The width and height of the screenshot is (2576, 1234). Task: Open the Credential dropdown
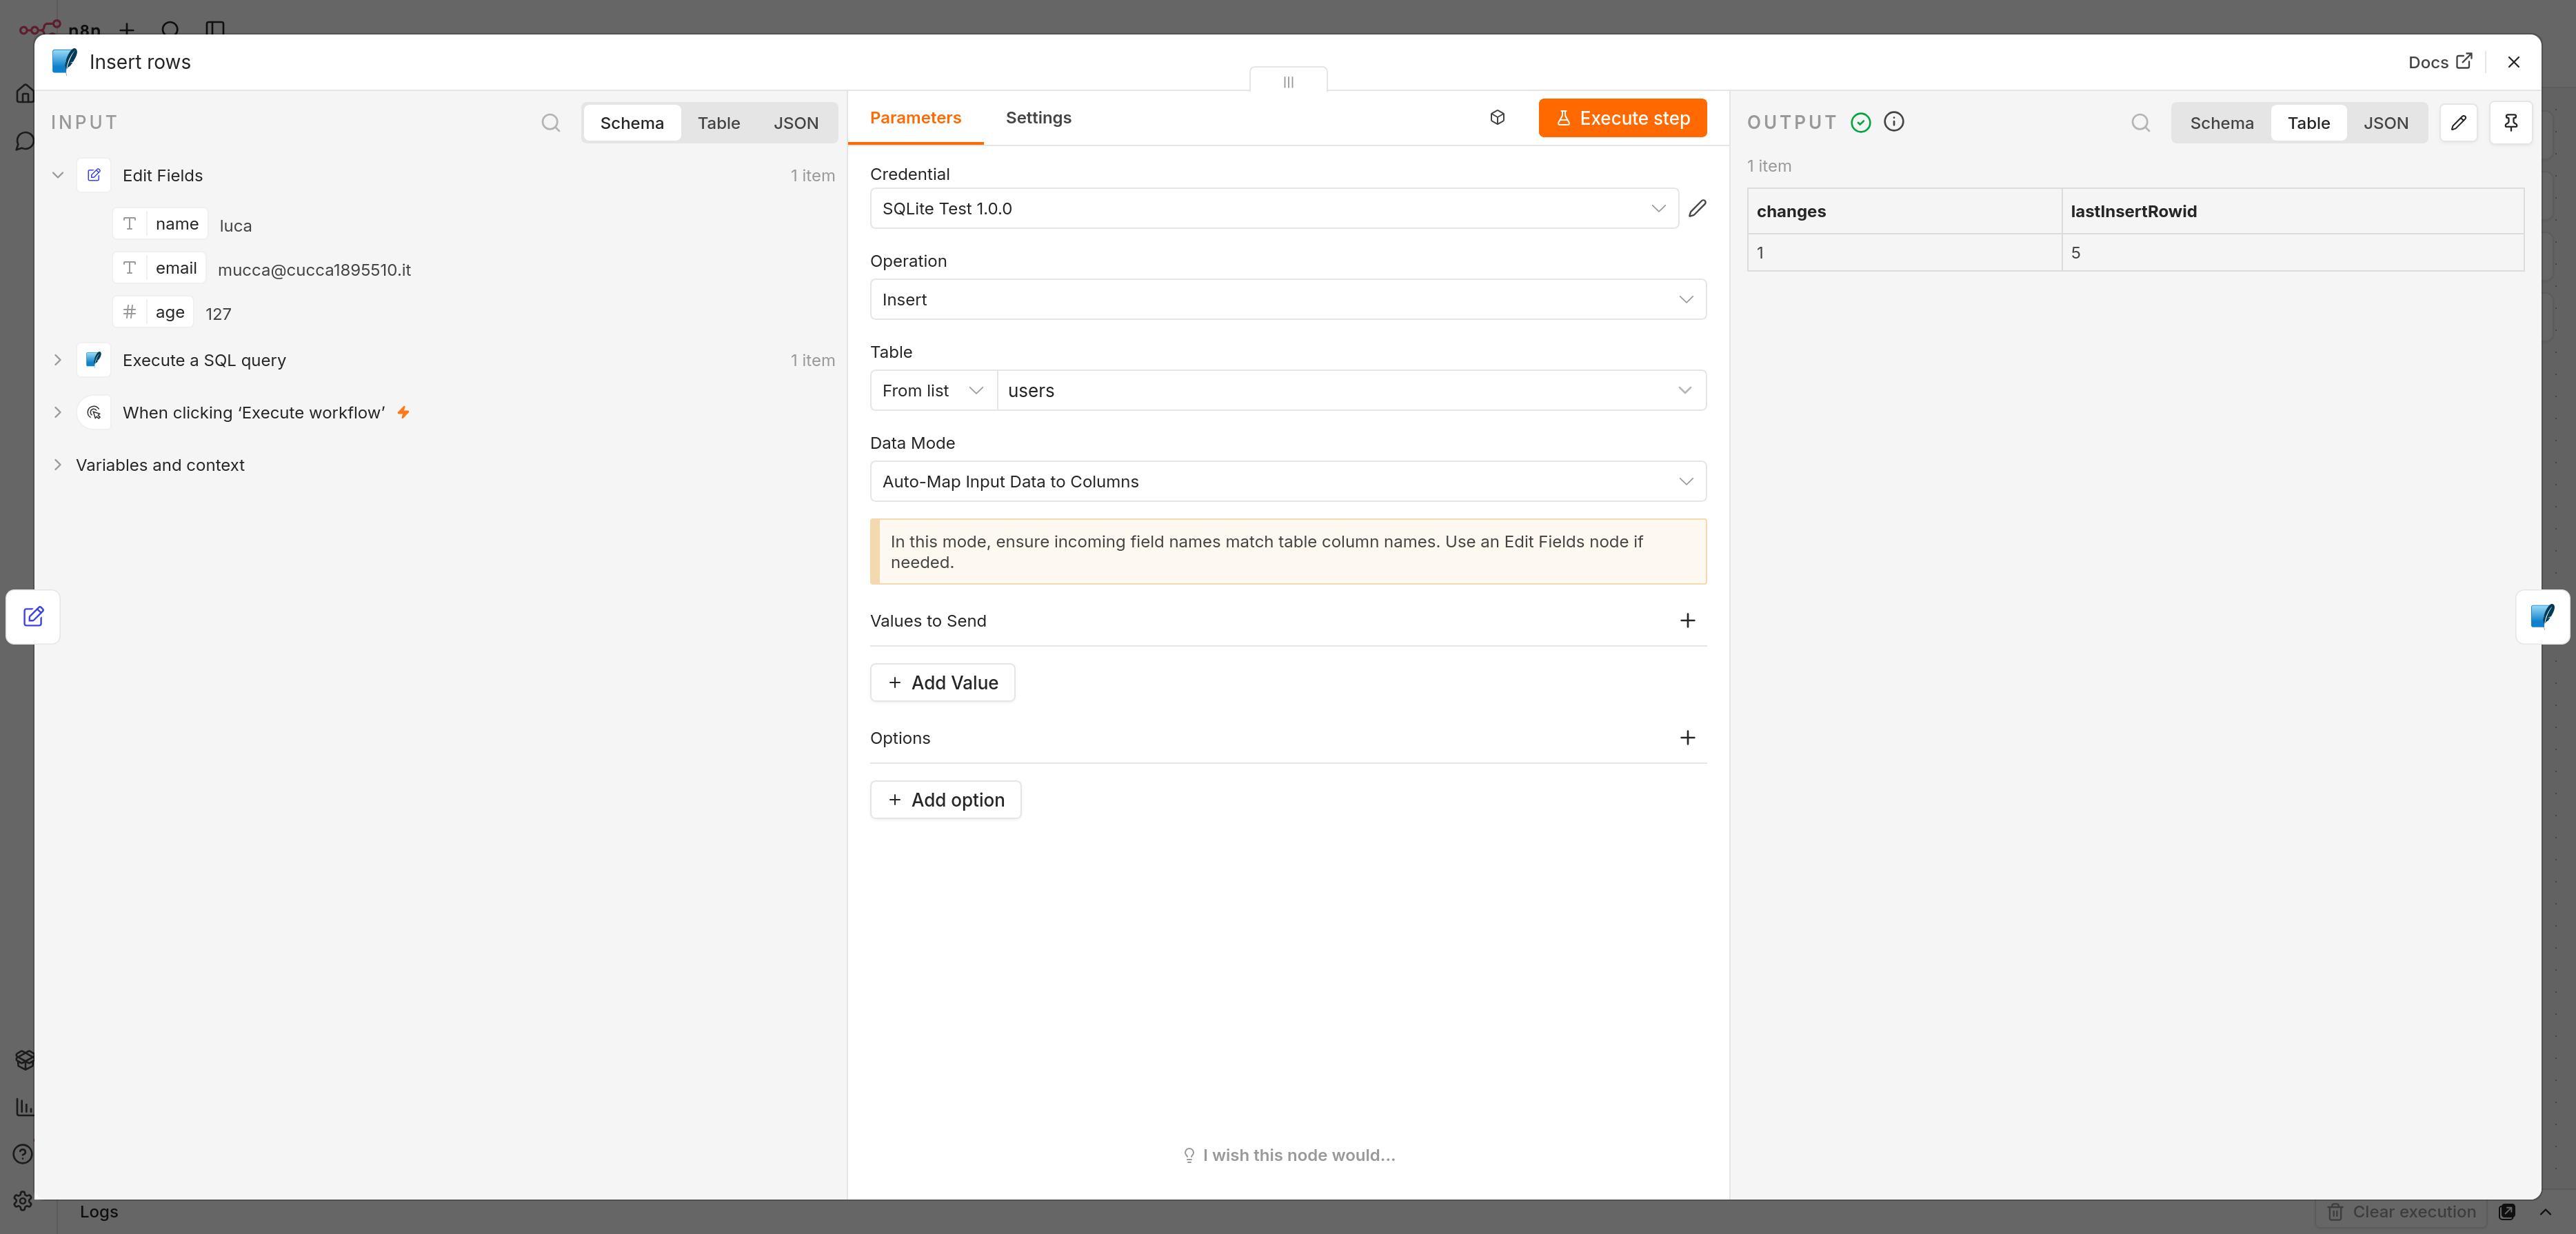pos(1273,208)
